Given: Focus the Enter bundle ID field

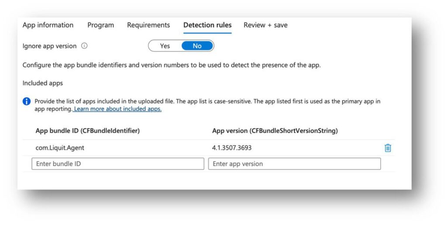Looking at the screenshot, I should [117, 164].
